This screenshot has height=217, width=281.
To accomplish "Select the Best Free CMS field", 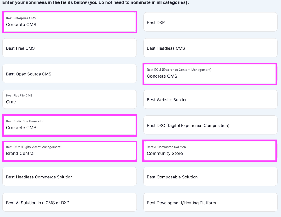I will [69, 48].
